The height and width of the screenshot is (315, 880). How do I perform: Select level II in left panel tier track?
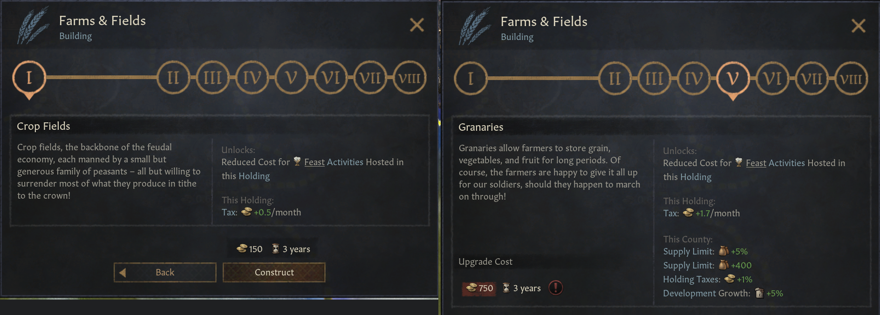pyautogui.click(x=173, y=78)
